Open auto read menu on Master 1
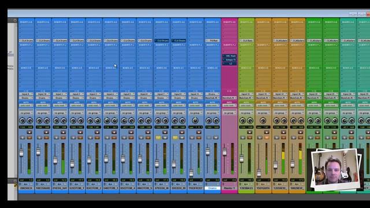This screenshot has height=208, width=370. click(x=229, y=105)
